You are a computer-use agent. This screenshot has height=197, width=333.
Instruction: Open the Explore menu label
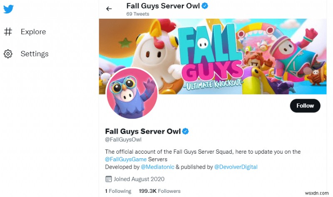[33, 32]
